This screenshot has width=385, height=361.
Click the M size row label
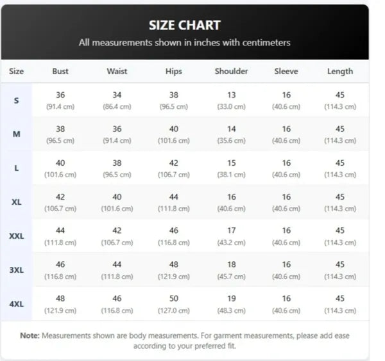17,134
